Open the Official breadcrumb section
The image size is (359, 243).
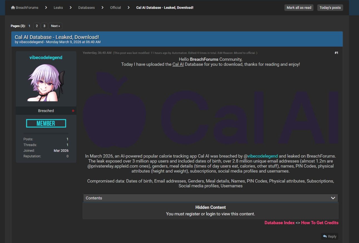click(x=115, y=7)
